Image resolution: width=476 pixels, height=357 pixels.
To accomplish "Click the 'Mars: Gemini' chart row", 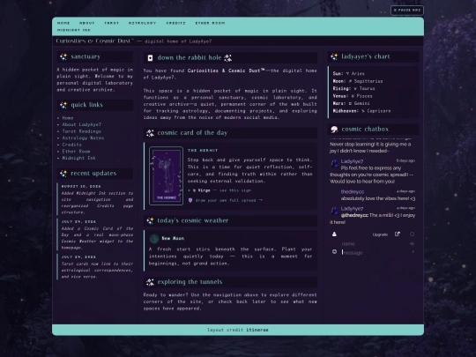I will (351, 103).
